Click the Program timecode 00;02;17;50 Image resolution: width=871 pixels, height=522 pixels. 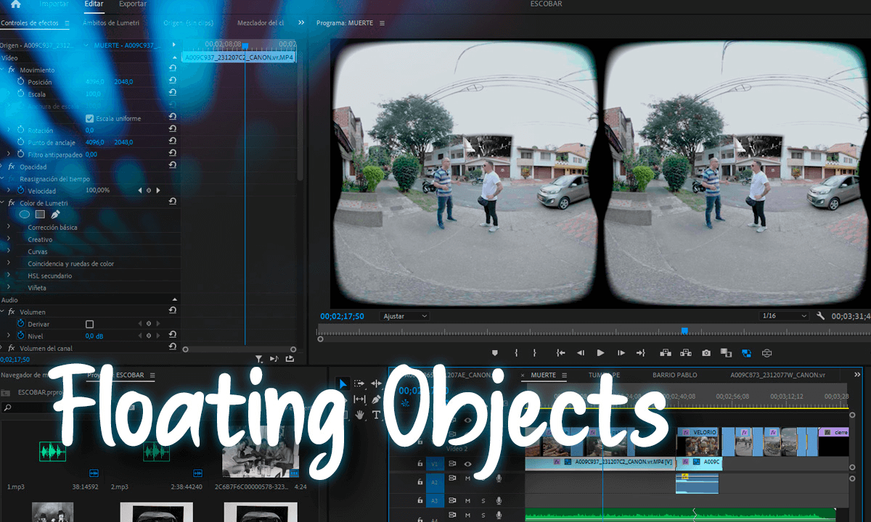[x=342, y=316]
